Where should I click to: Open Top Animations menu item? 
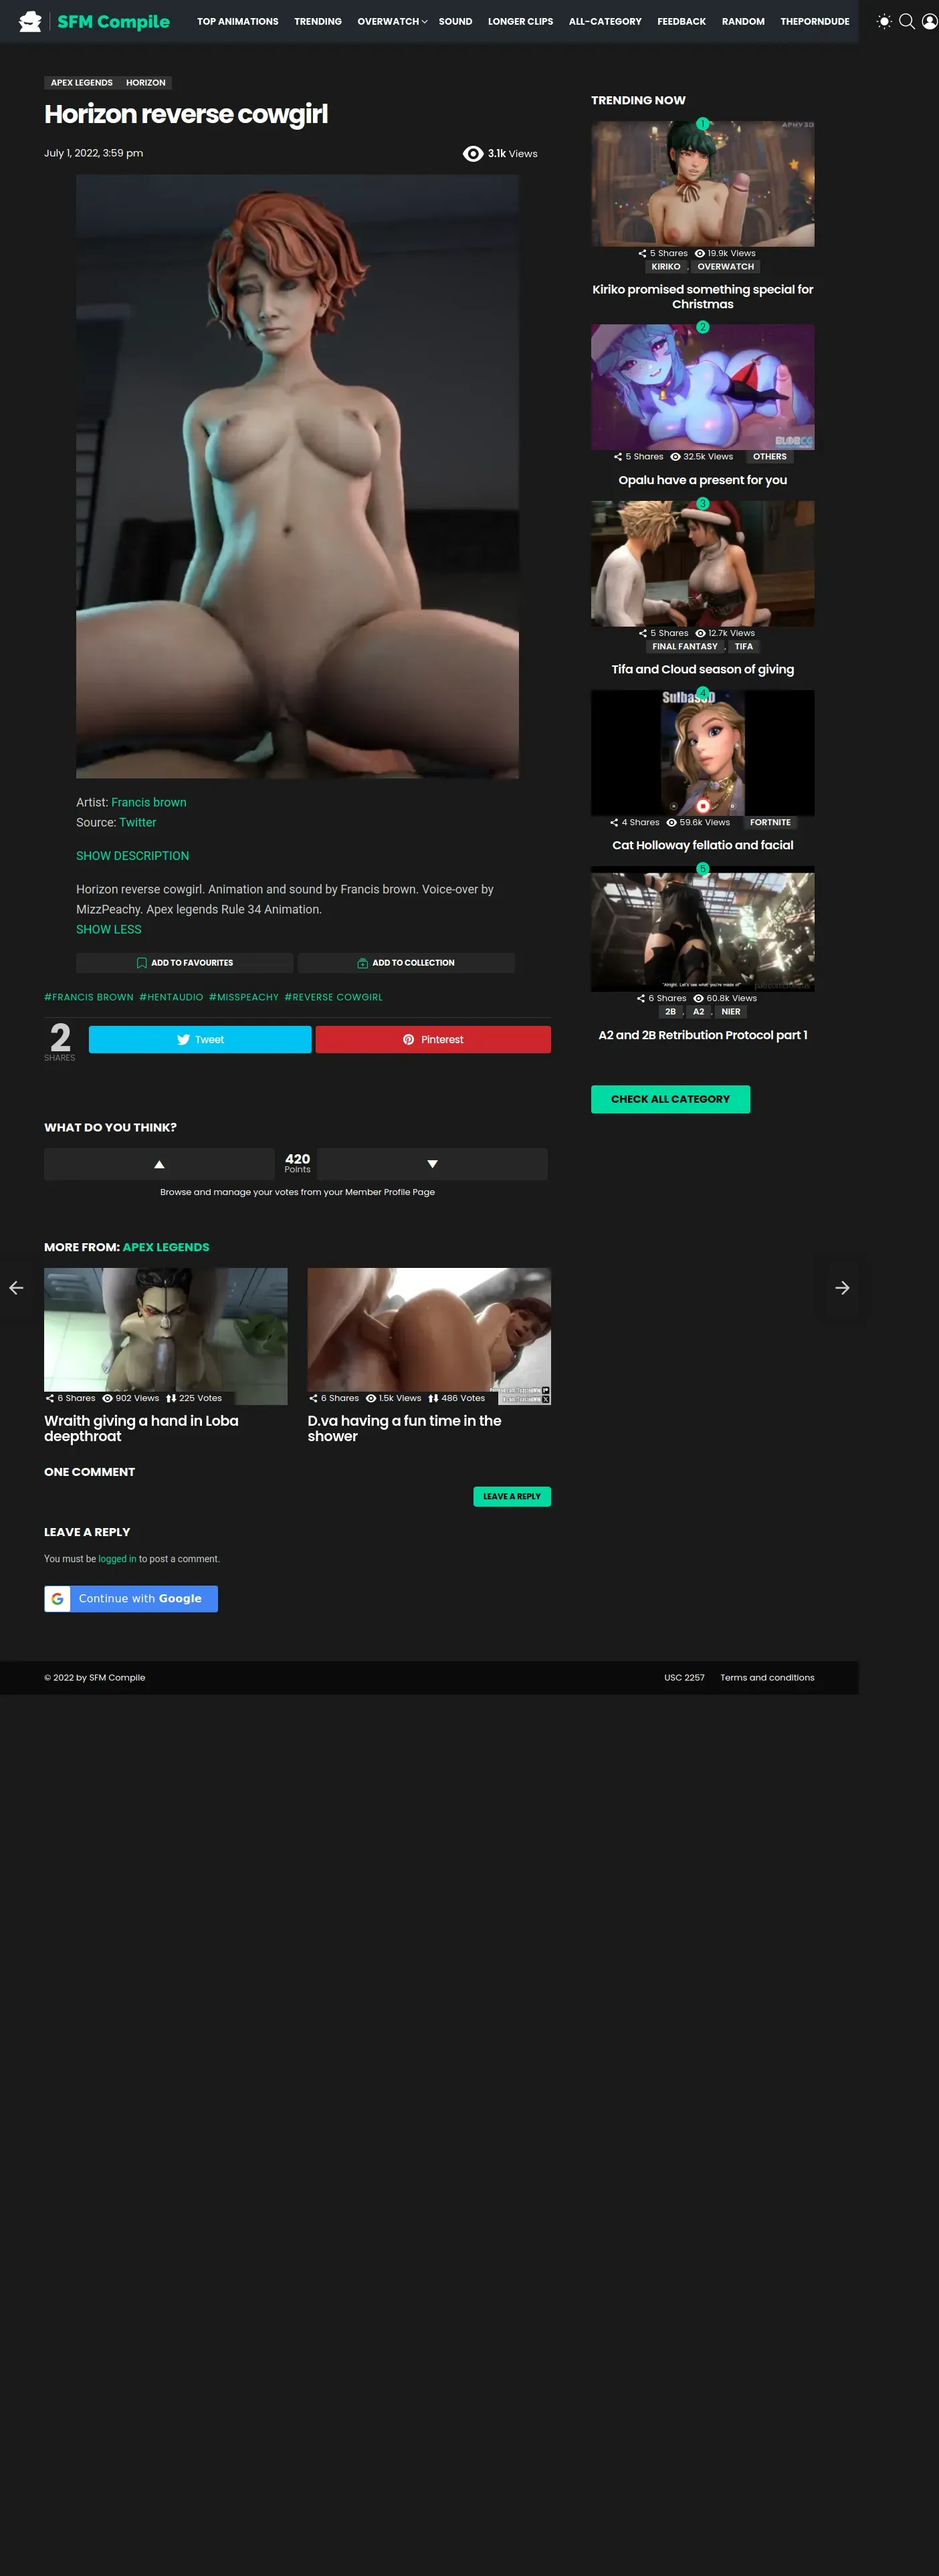click(238, 21)
